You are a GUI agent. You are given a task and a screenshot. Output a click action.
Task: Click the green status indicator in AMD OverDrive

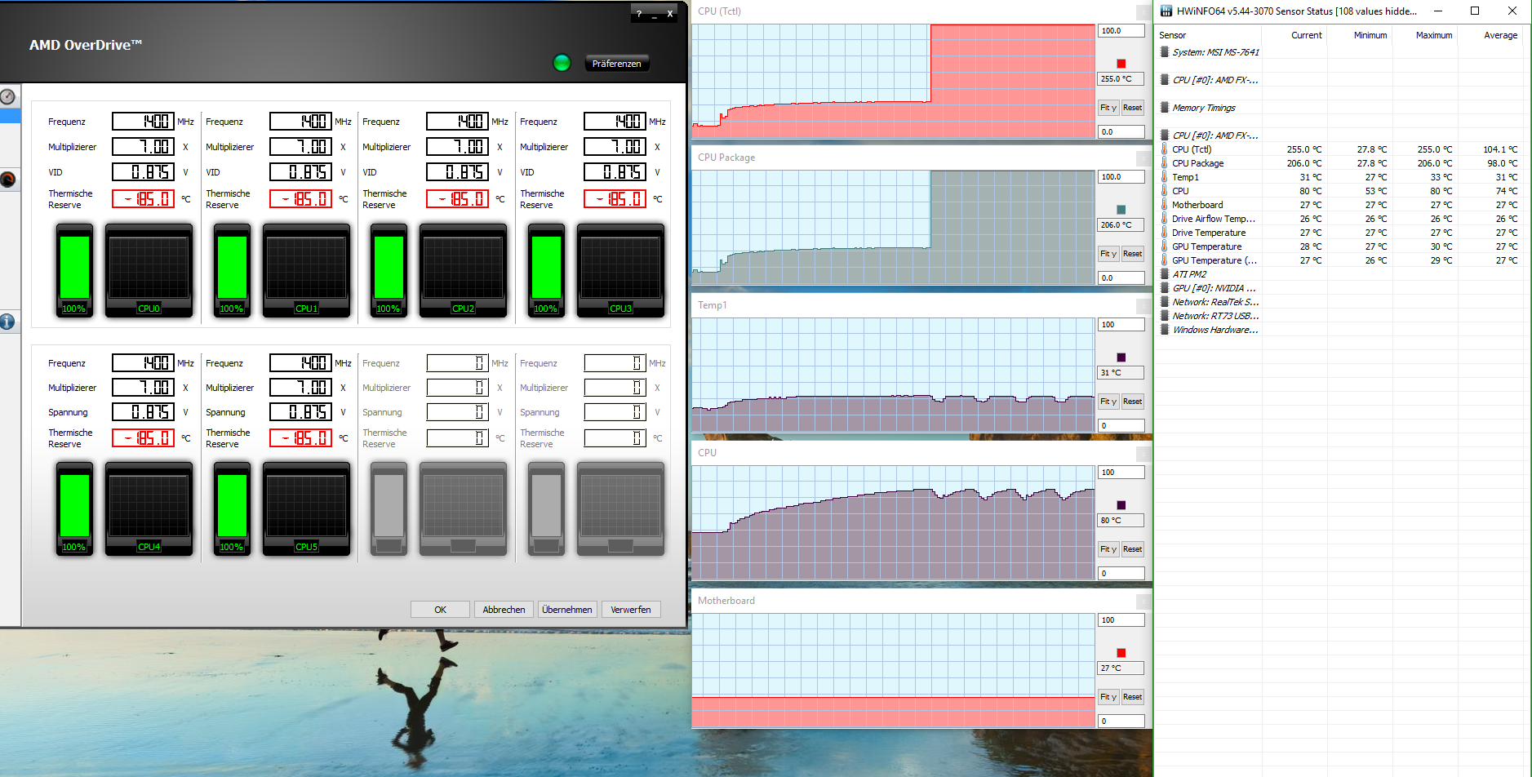click(x=562, y=63)
